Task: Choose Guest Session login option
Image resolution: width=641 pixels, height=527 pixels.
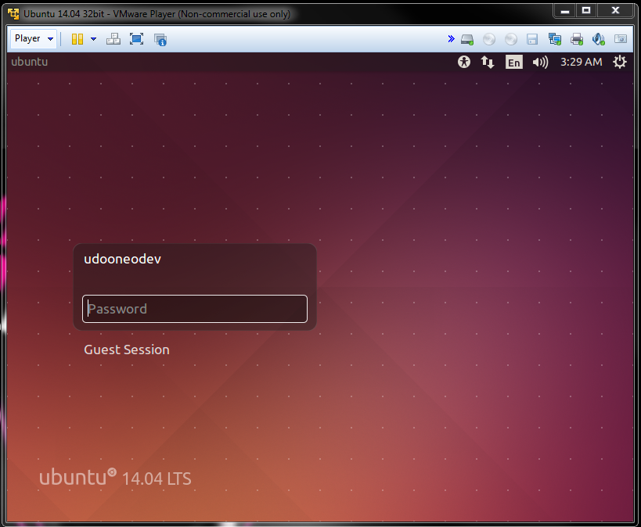Action: point(127,350)
